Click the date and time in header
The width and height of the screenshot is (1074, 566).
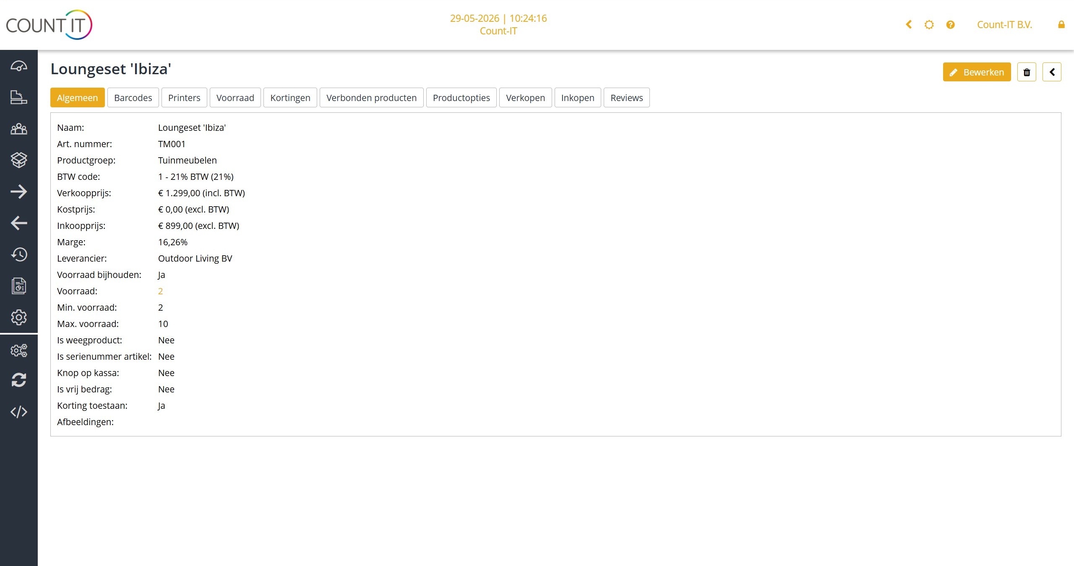(498, 18)
